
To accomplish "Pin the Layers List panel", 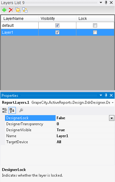I will pos(106,3).
